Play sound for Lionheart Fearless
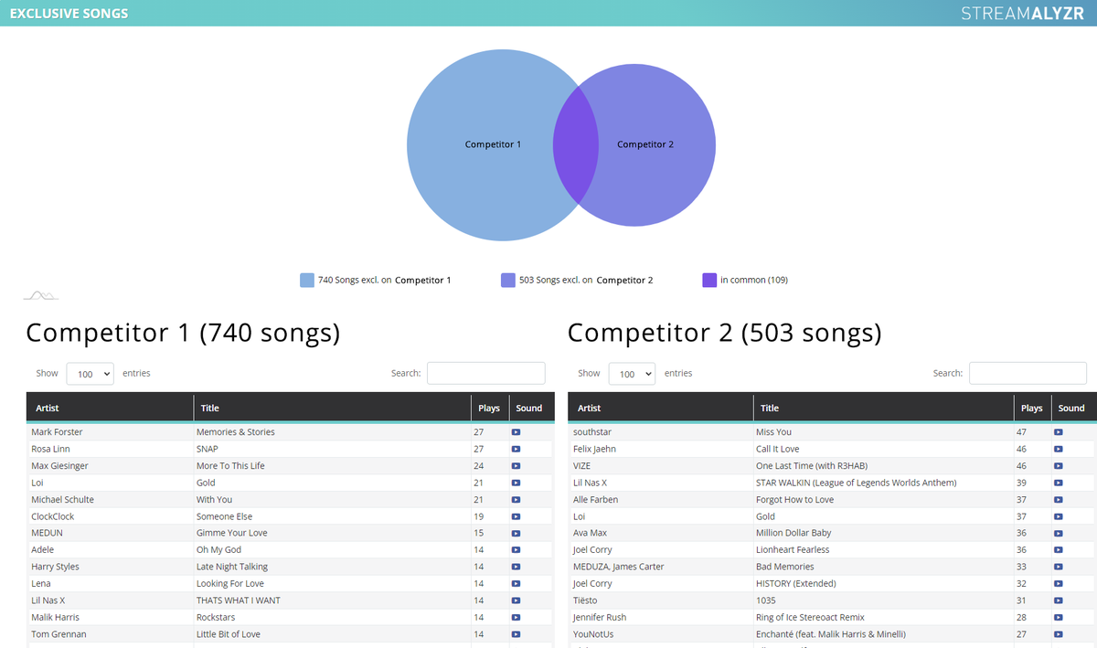 pos(1059,550)
